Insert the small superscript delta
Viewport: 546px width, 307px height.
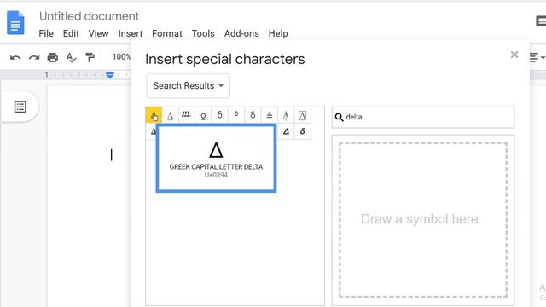(x=236, y=115)
